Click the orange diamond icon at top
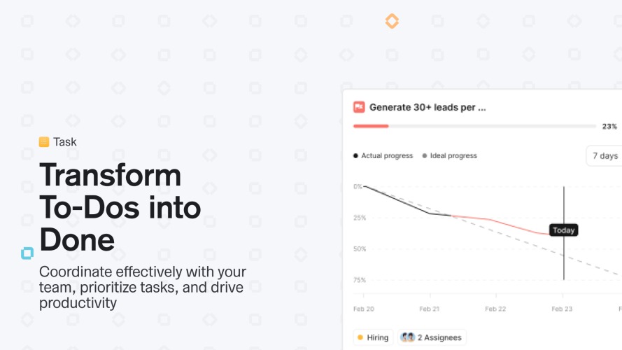The image size is (622, 350). (x=392, y=21)
